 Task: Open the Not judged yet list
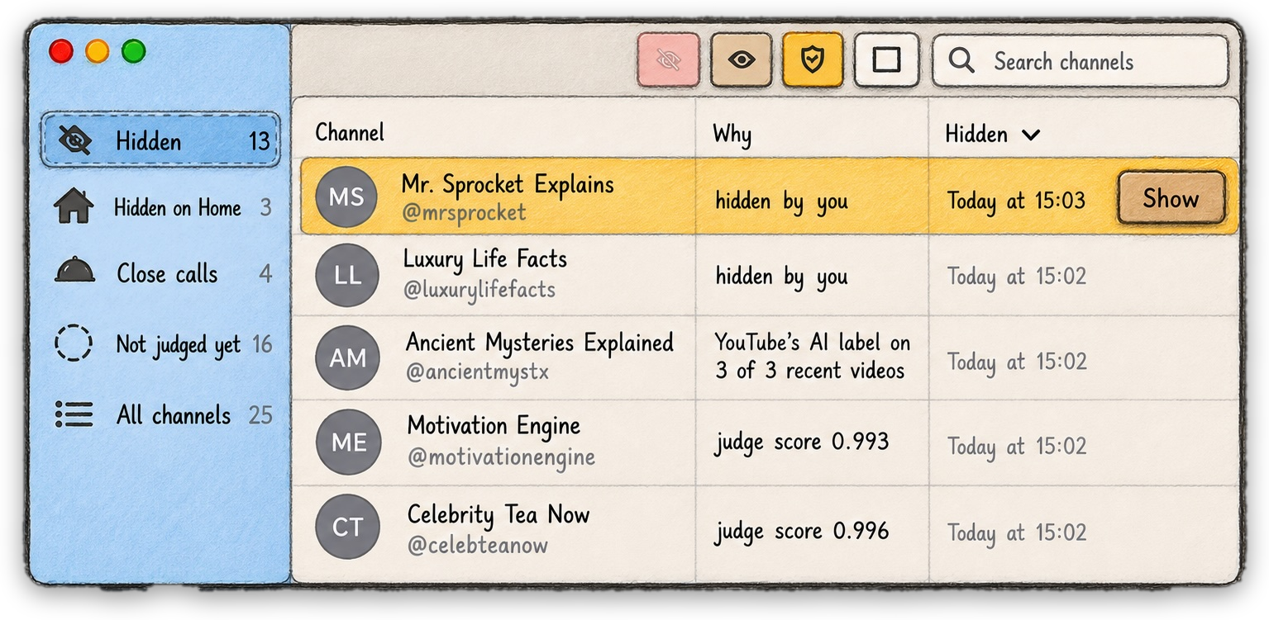pyautogui.click(x=161, y=343)
